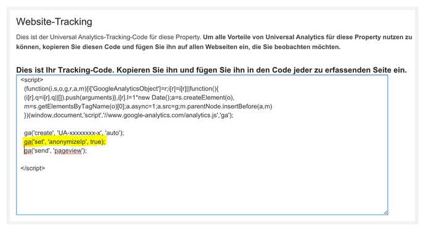Click the textarea resize handle corner
The height and width of the screenshot is (233, 428).
[x=385, y=212]
